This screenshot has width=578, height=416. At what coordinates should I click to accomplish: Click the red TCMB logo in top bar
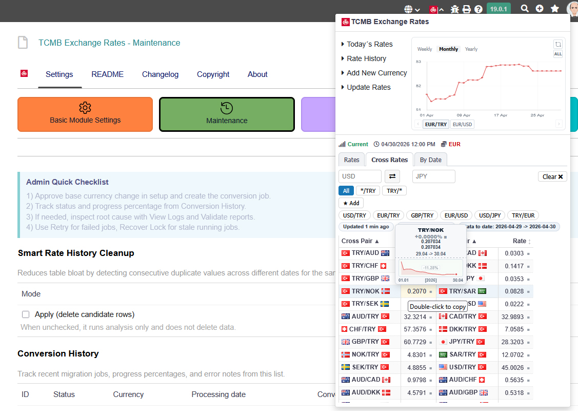coord(433,10)
